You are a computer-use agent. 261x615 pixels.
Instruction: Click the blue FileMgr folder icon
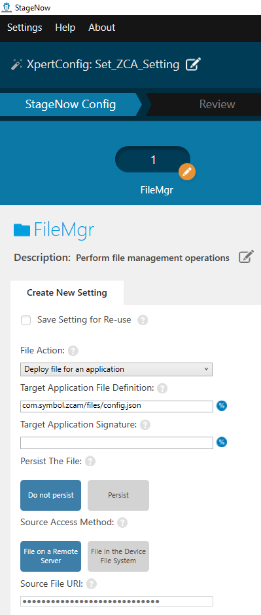[22, 230]
